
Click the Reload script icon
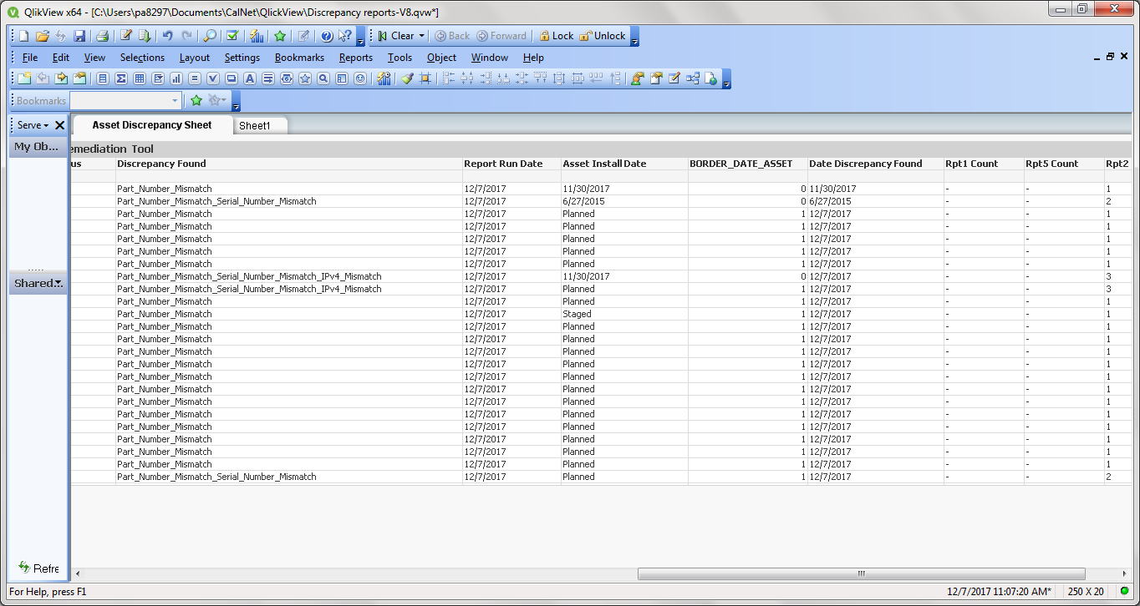145,36
